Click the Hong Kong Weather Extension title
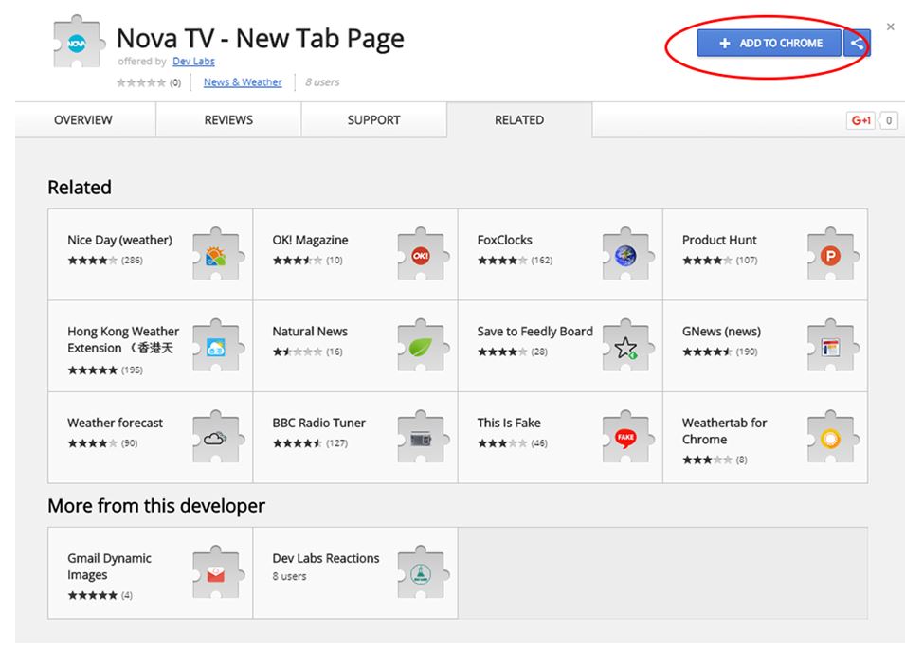 pyautogui.click(x=123, y=339)
